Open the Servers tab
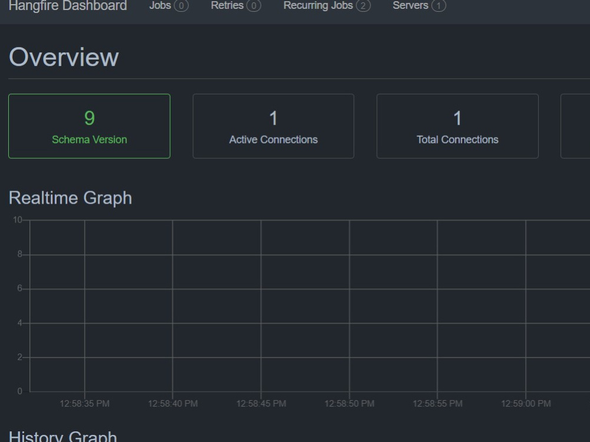Viewport: 590px width, 442px height. pos(419,6)
